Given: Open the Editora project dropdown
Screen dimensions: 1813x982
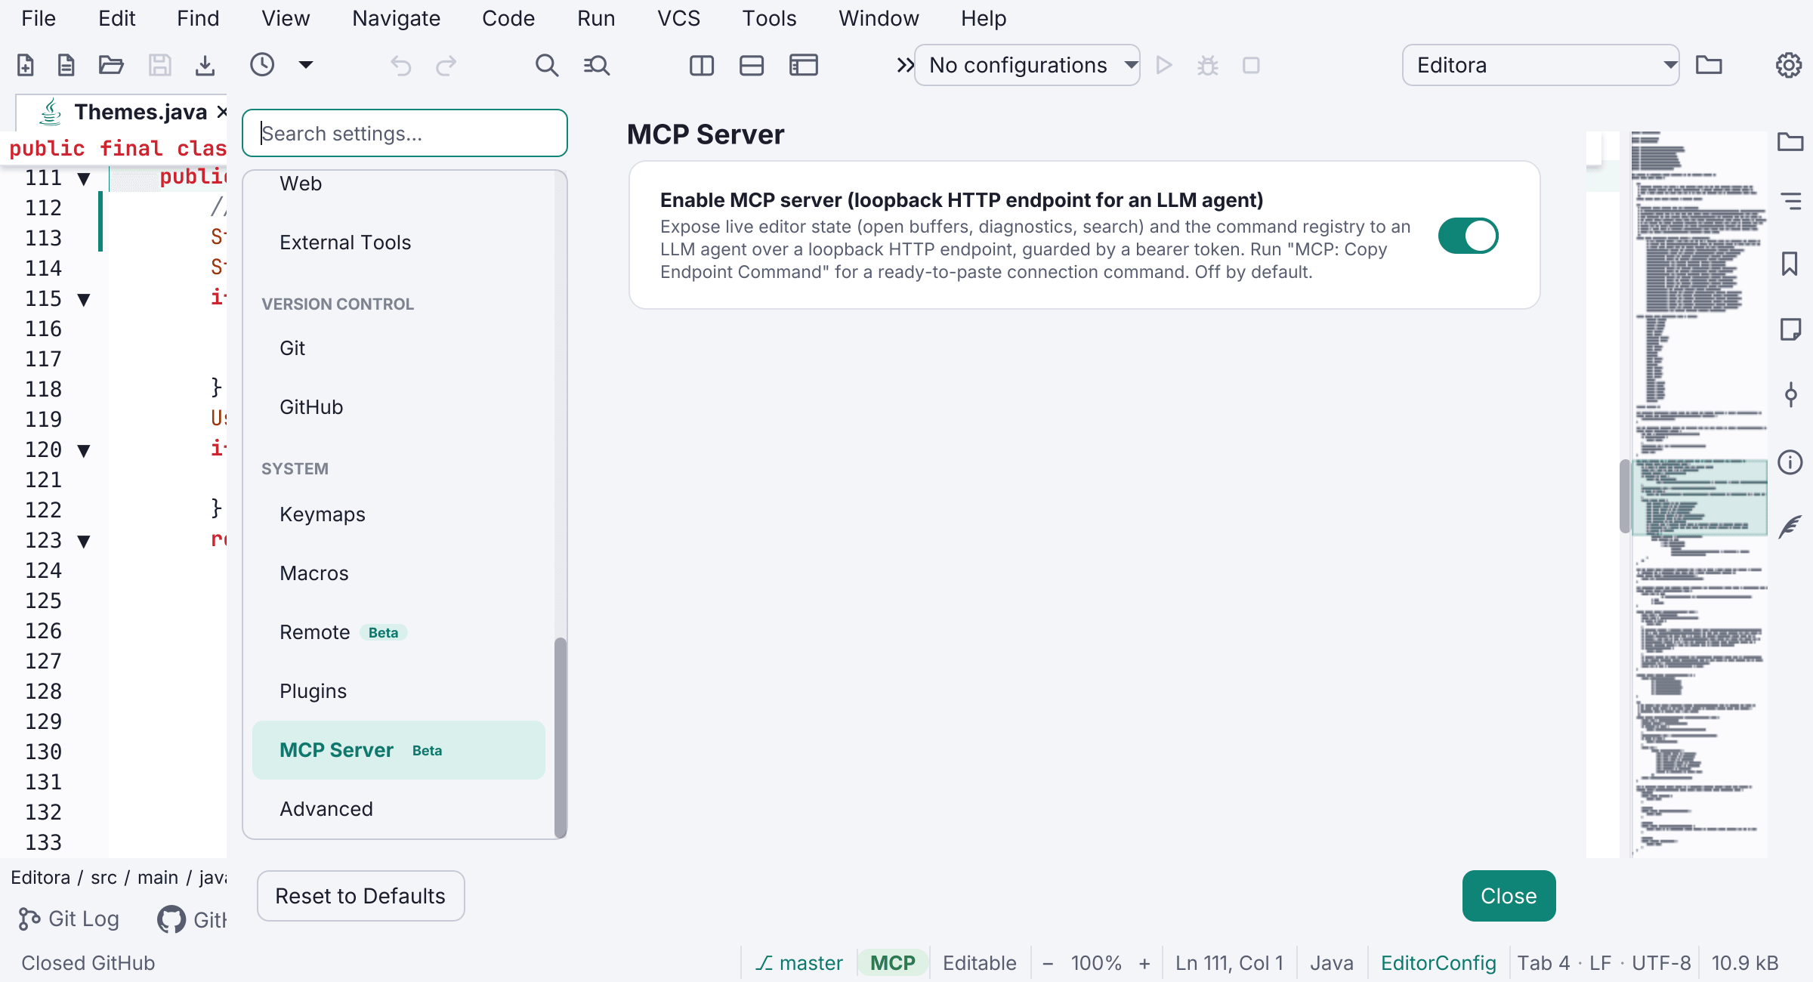Looking at the screenshot, I should (x=1541, y=65).
